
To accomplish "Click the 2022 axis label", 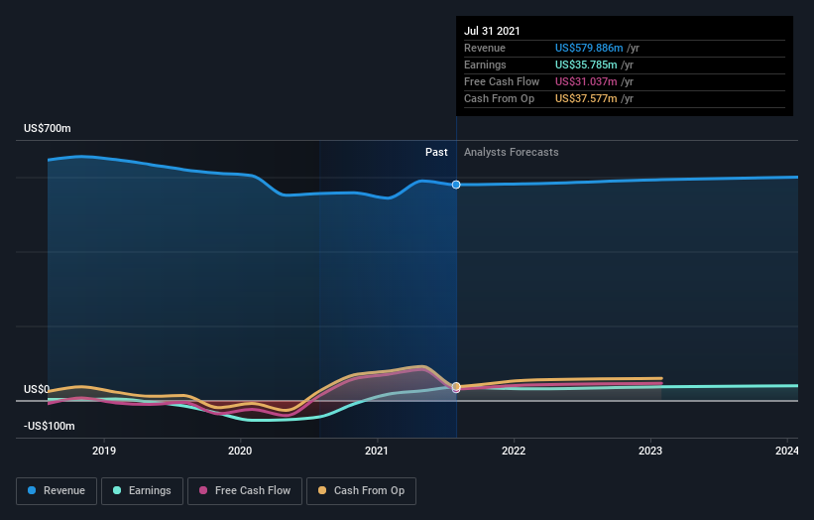I will 514,451.
